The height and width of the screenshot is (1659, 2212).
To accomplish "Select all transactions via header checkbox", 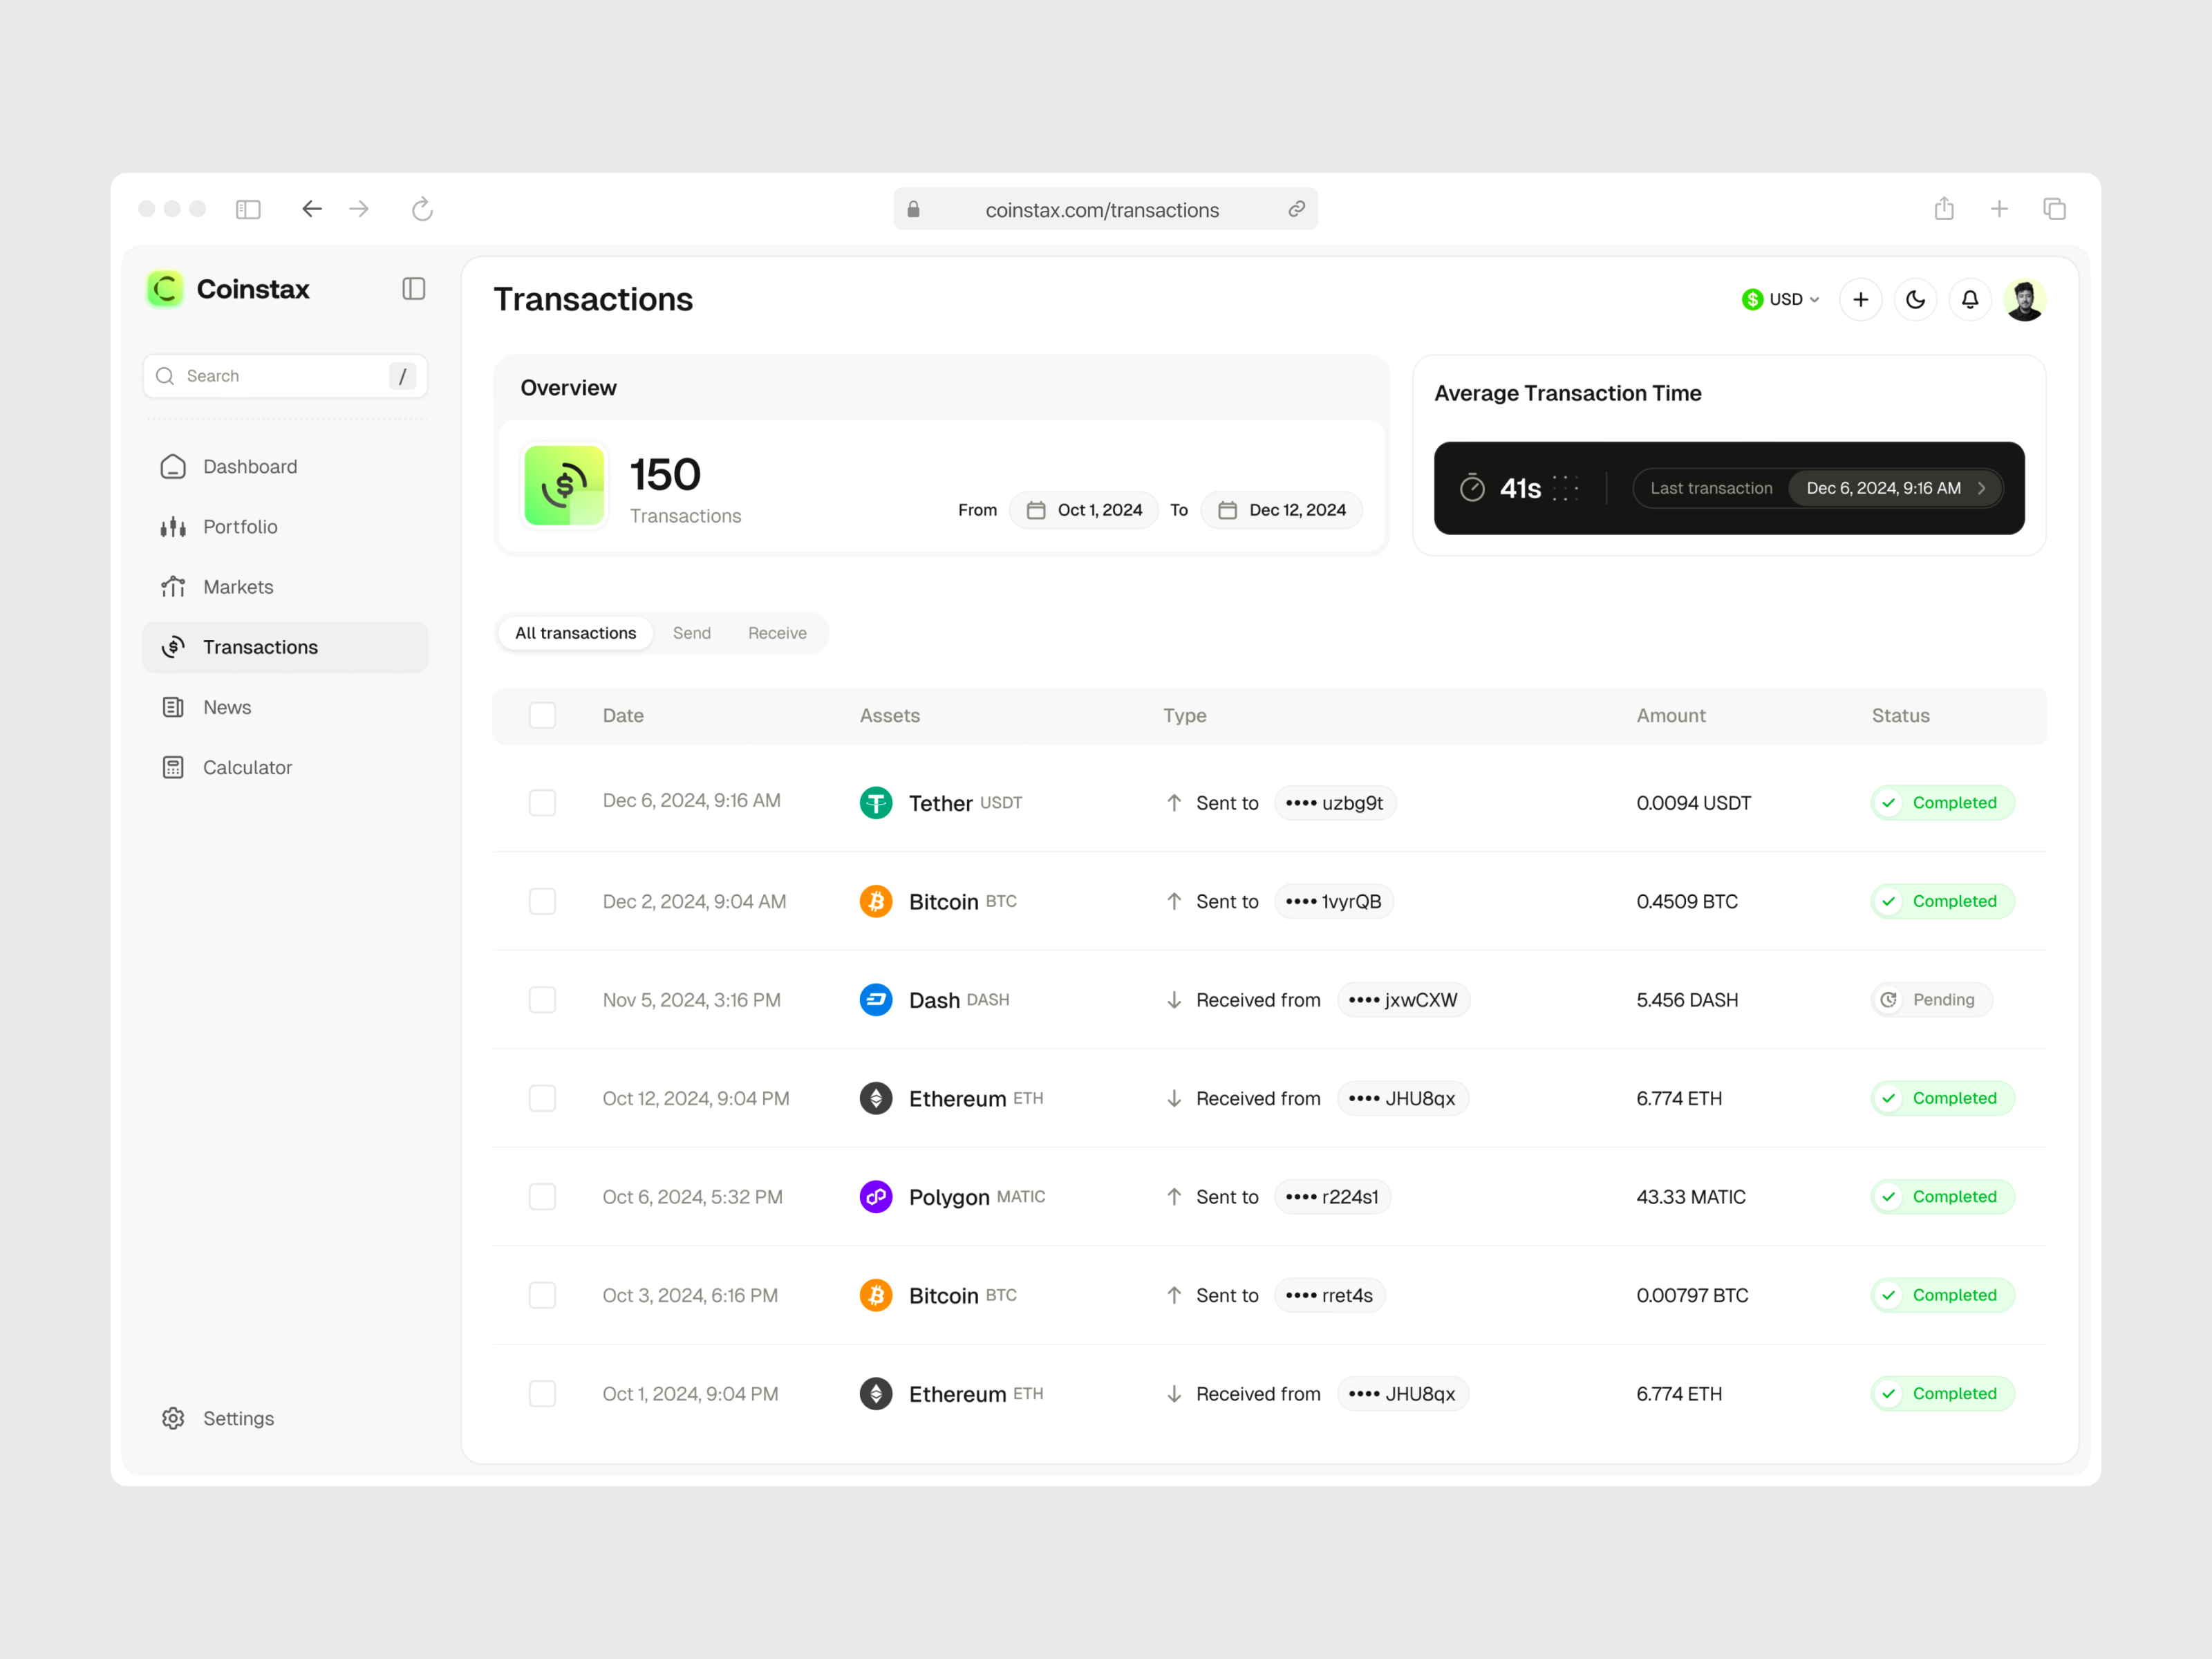I will (x=542, y=715).
